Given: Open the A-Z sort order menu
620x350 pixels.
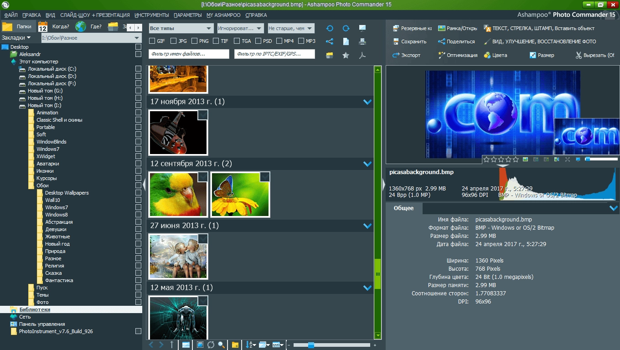Looking at the screenshot, I should pyautogui.click(x=251, y=345).
